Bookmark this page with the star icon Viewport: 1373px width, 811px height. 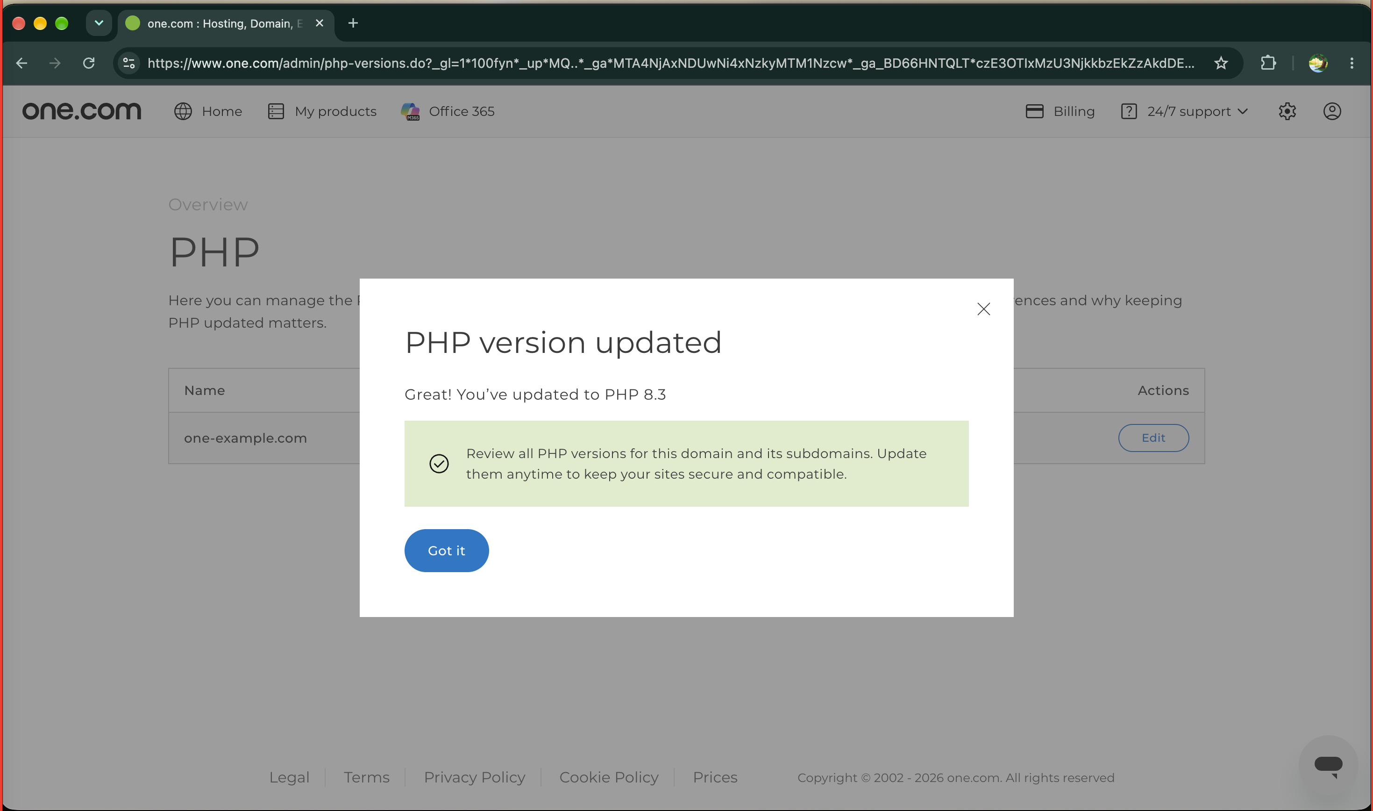tap(1221, 64)
